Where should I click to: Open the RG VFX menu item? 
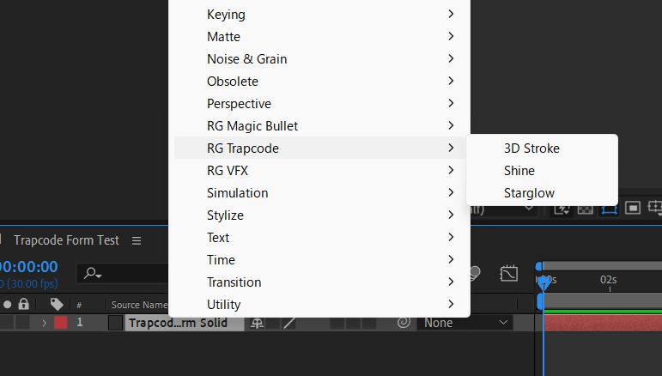tap(319, 171)
